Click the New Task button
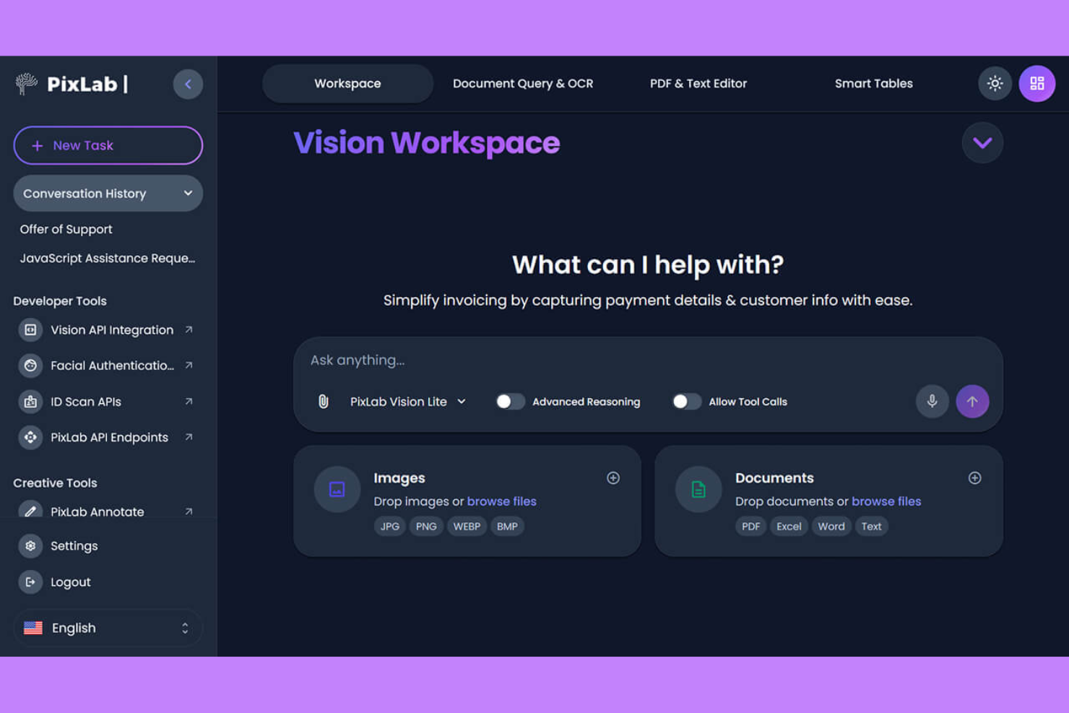Viewport: 1069px width, 713px height. (x=108, y=145)
